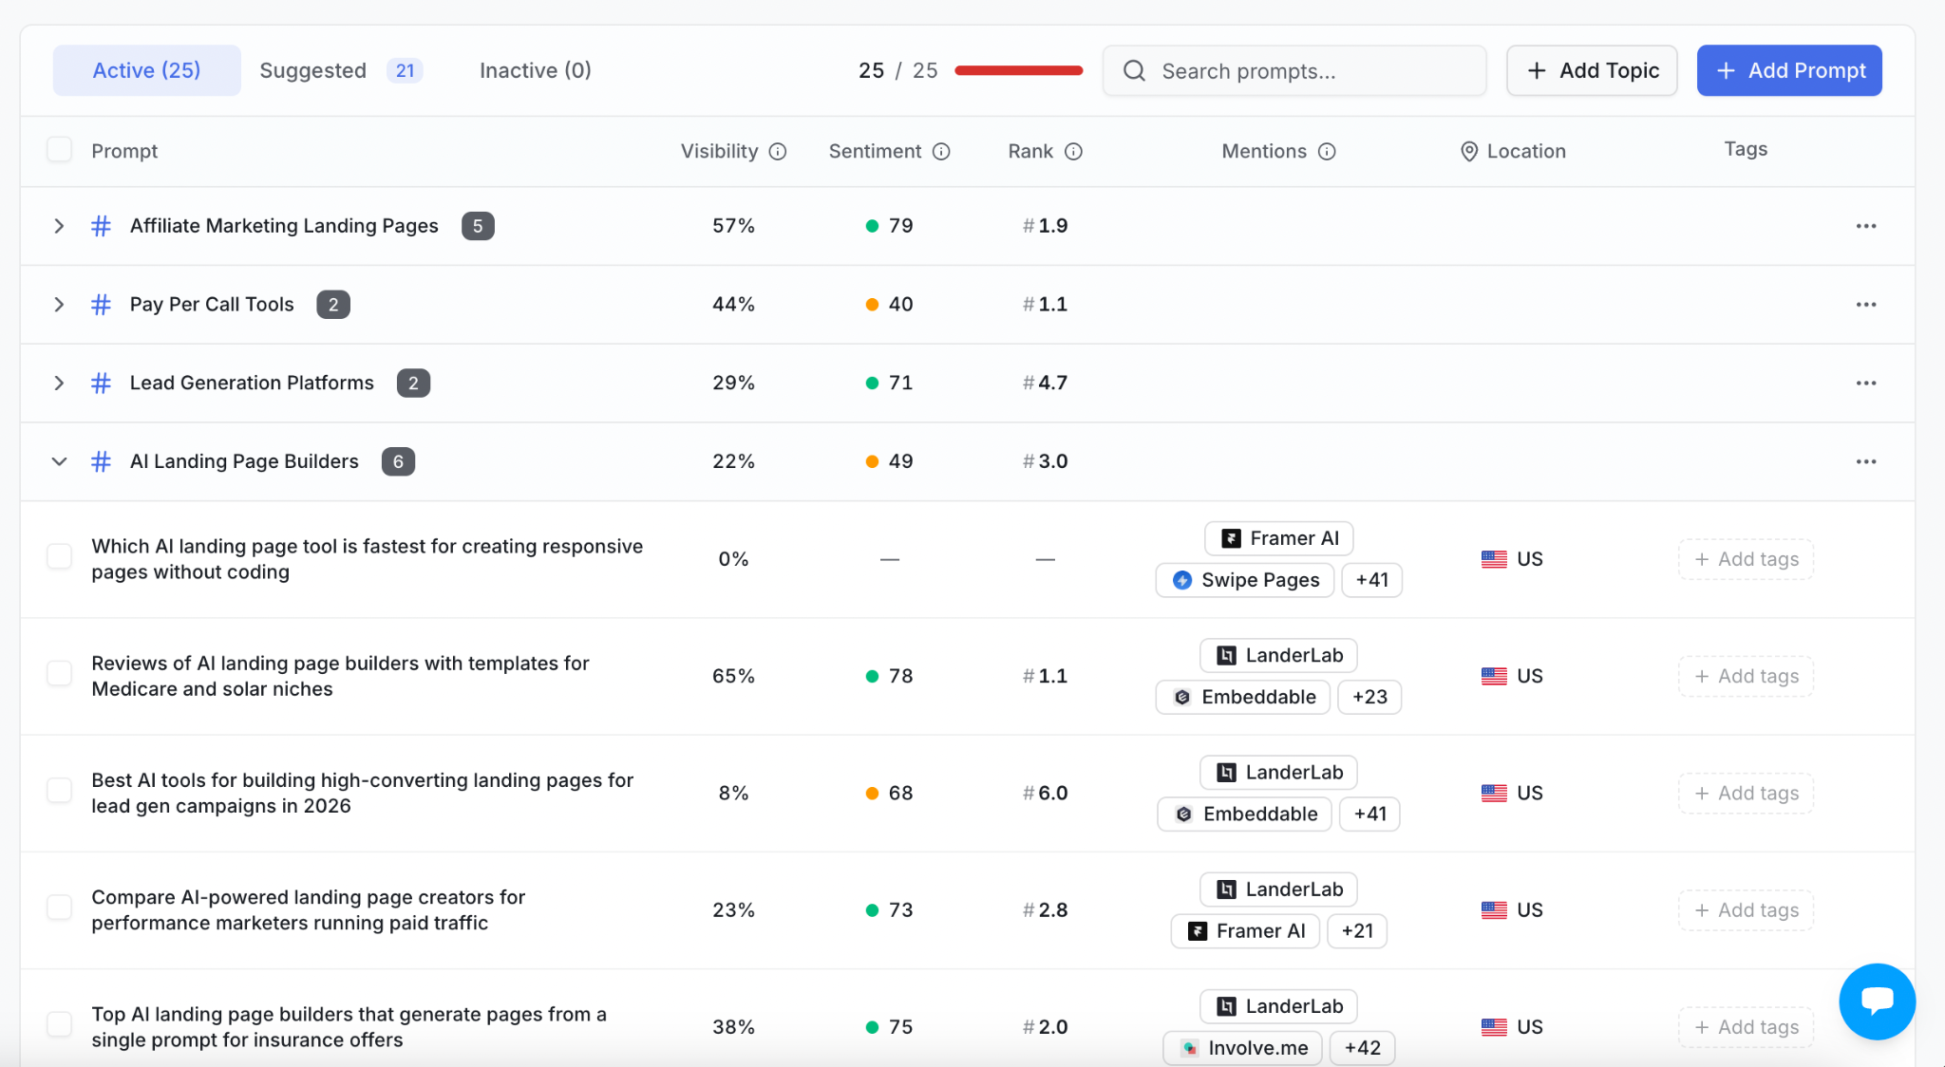Screen dimensions: 1945x1067
Task: Switch to the Inactive (0) tab
Action: 536,70
